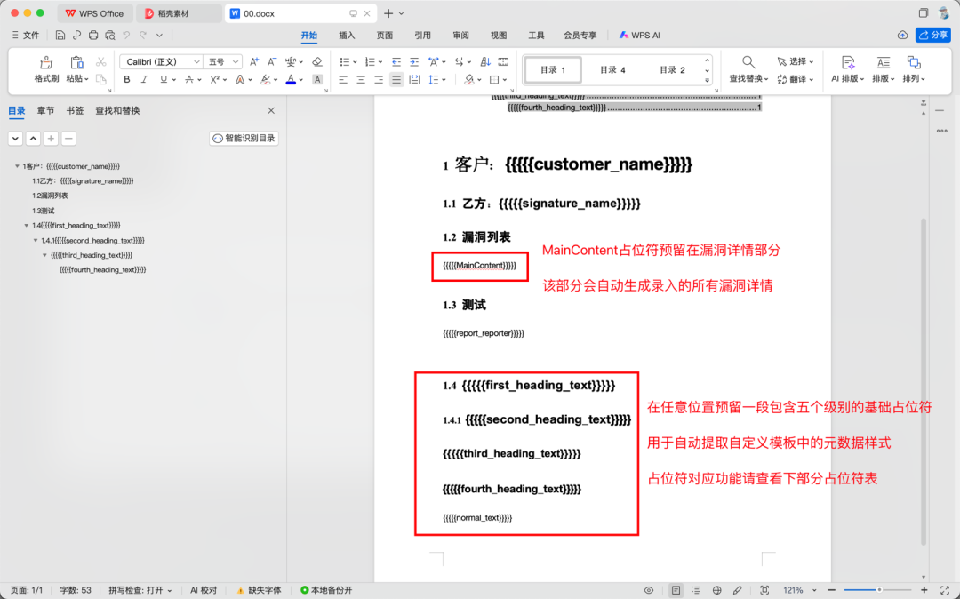This screenshot has width=960, height=599.
Task: Toggle bold formatting with the B icon
Action: [127, 79]
